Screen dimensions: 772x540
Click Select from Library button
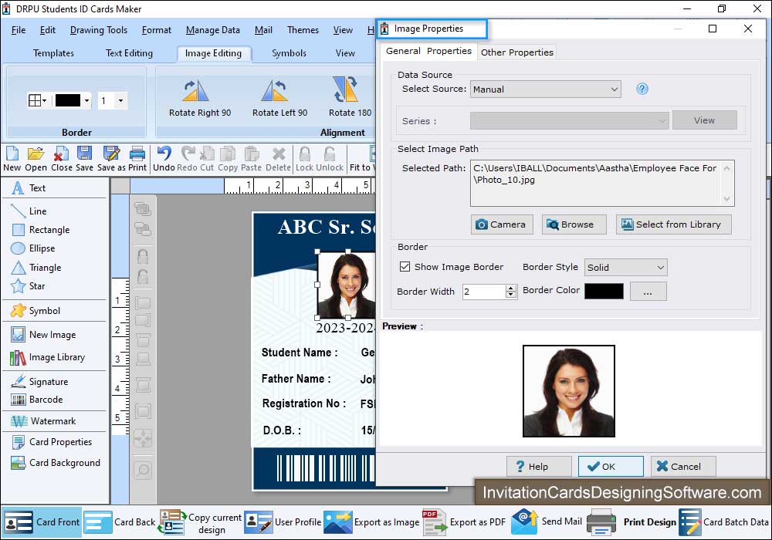[x=673, y=224]
